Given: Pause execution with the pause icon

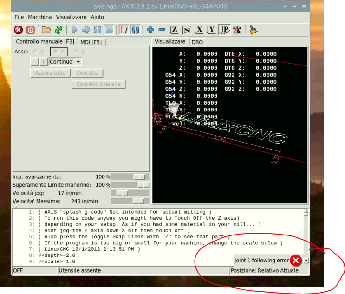Looking at the screenshot, I should pyautogui.click(x=98, y=30).
